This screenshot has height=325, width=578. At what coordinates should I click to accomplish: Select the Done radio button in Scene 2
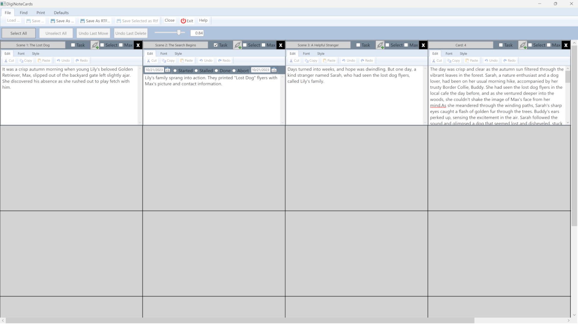coord(216,71)
